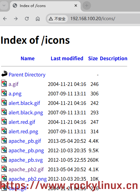Screen dimensions: 140x192
Task: Open the Parent Directory link
Action: (27, 75)
